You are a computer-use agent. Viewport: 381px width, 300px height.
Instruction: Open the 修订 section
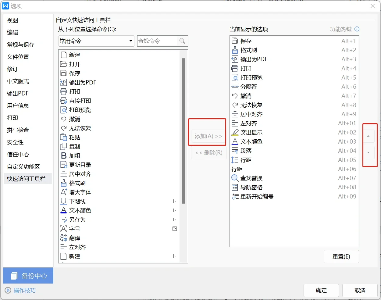(x=12, y=69)
